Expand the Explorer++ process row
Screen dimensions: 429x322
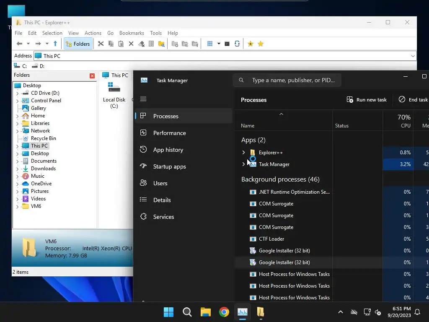click(243, 153)
